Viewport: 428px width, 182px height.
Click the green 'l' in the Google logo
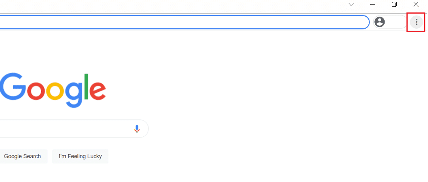(86, 86)
